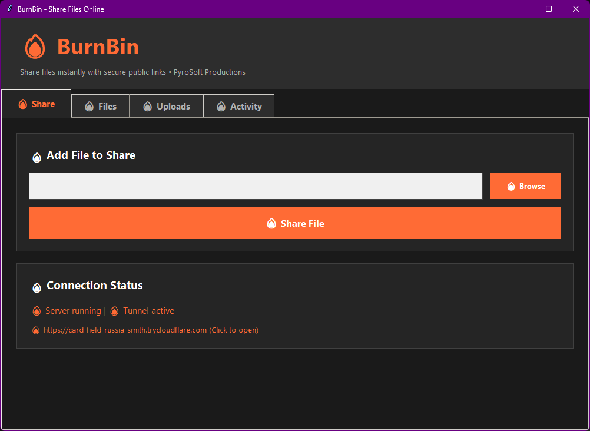This screenshot has height=431, width=590.
Task: Click the large BurnBin flame logo
Action: pos(35,47)
